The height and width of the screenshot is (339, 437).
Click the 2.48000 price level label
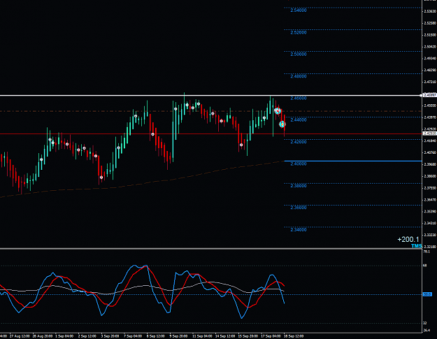[x=298, y=76]
